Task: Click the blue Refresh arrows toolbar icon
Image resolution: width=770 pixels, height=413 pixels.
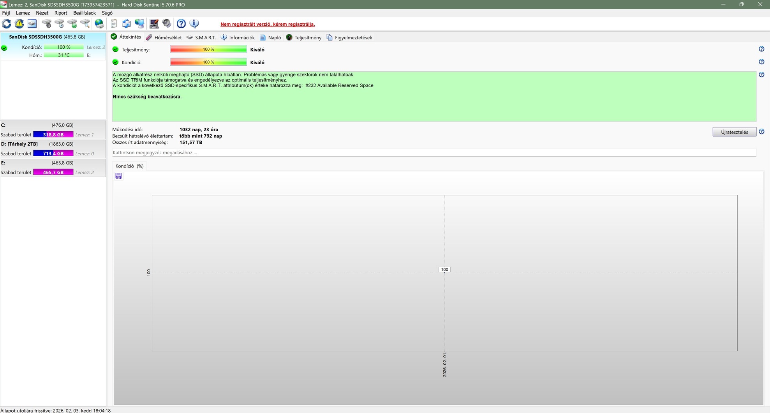Action: tap(7, 24)
